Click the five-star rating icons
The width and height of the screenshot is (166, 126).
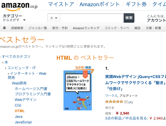pyautogui.click(x=114, y=102)
